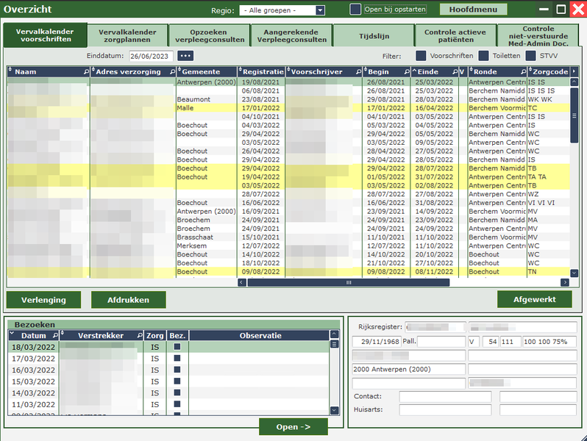The height and width of the screenshot is (441, 587).
Task: Enable the Toiletten filter checkbox
Action: (483, 56)
